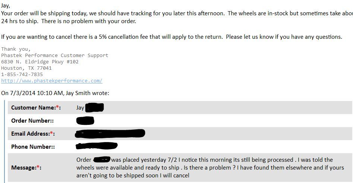
Task: Click "Phastek Performance Customer Support" signature text
Action: 54,56
